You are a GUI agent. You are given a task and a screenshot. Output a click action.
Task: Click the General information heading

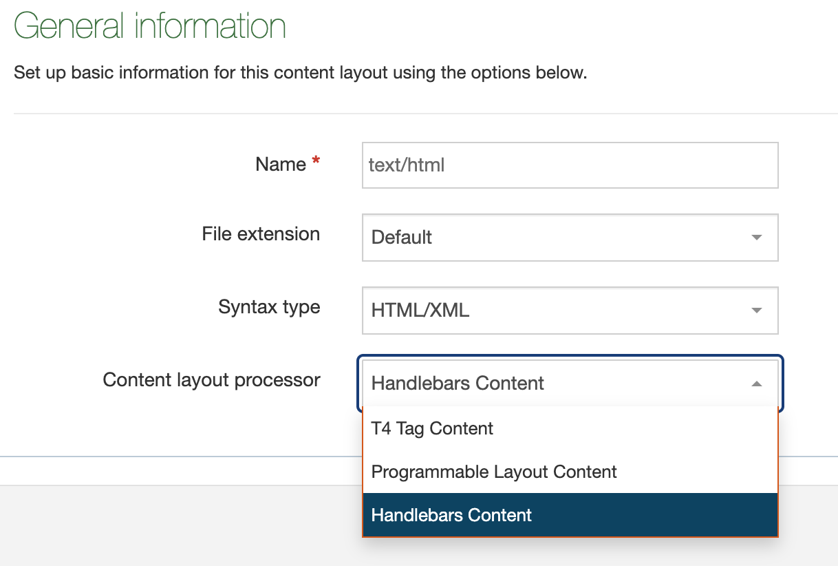click(x=149, y=26)
